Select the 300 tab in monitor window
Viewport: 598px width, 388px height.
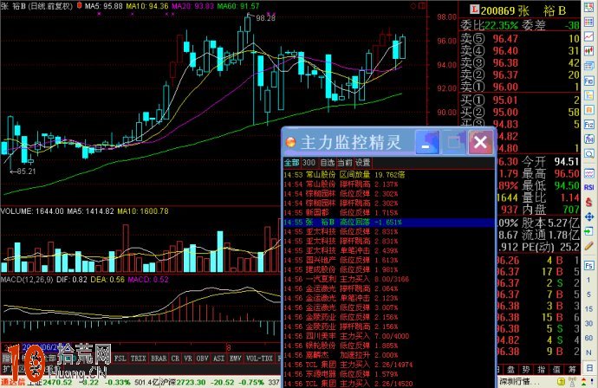(x=309, y=163)
